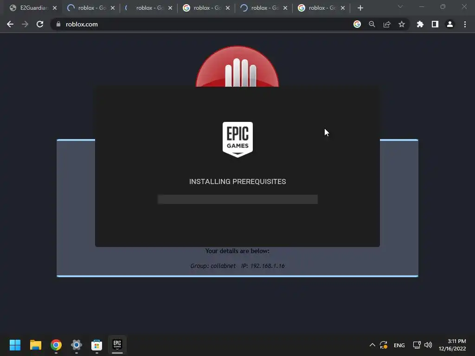Share this page icon
The image size is (475, 356).
[x=387, y=24]
